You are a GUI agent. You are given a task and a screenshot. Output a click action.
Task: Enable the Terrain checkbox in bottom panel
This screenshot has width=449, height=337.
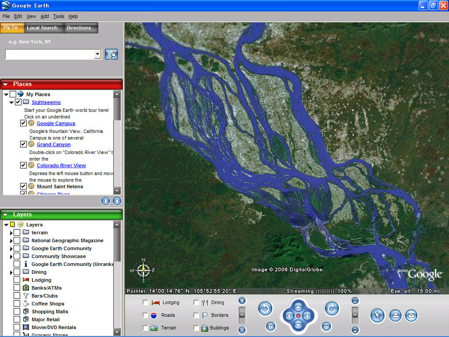[146, 328]
